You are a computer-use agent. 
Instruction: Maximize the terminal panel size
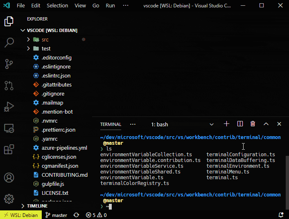pyautogui.click(x=266, y=124)
